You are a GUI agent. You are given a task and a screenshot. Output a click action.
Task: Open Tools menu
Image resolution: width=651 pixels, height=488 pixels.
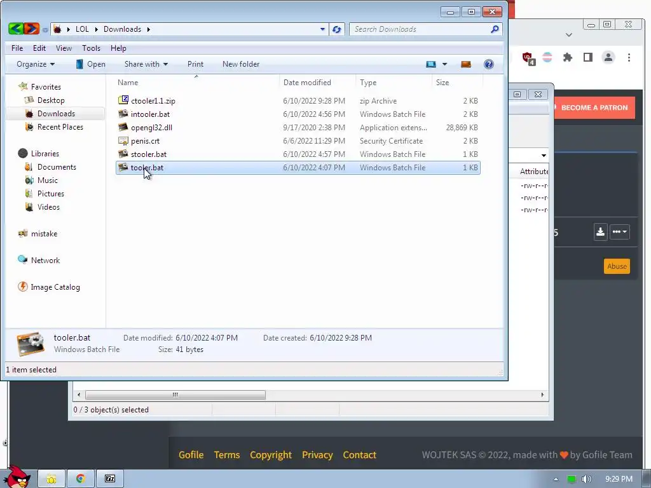click(91, 48)
